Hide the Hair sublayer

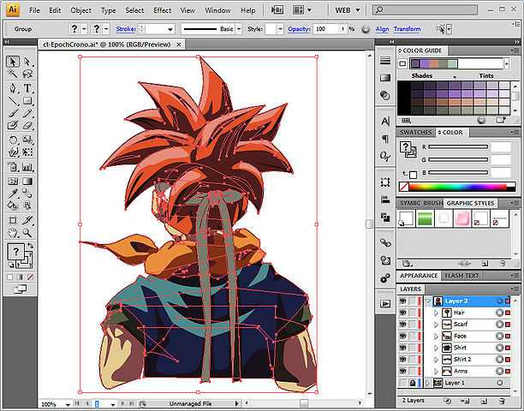[403, 313]
